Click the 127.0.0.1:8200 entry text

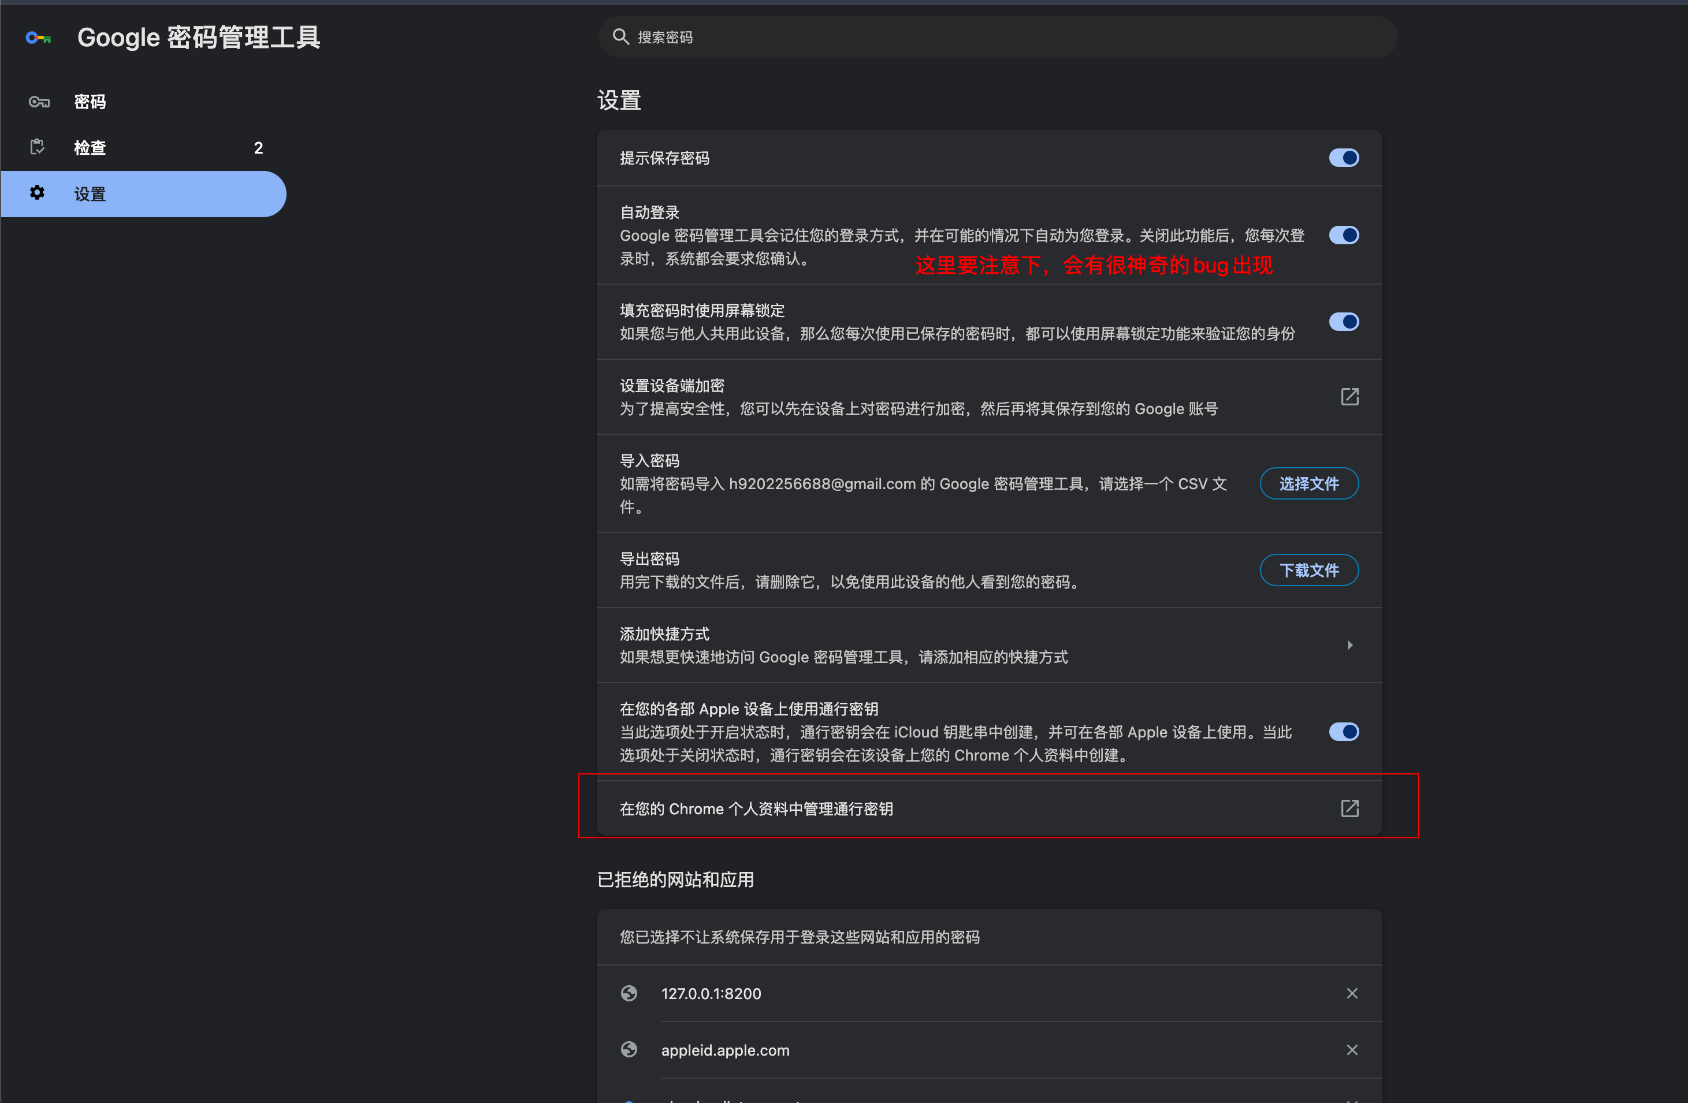pos(711,994)
